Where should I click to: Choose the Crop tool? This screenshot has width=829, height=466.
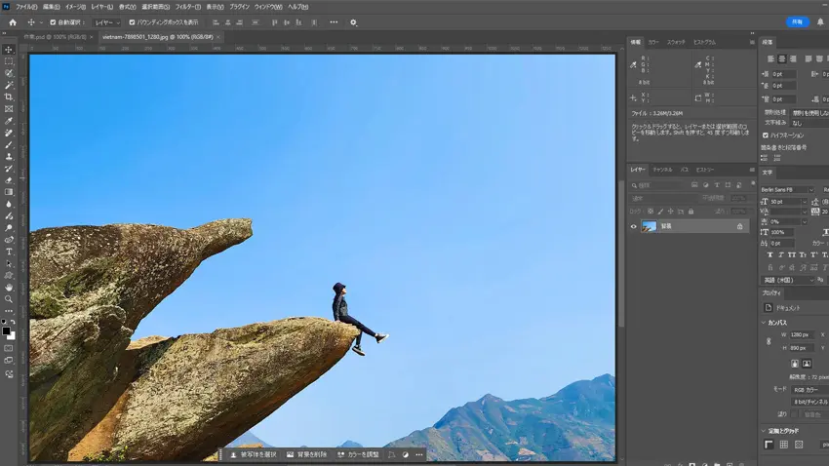point(9,97)
